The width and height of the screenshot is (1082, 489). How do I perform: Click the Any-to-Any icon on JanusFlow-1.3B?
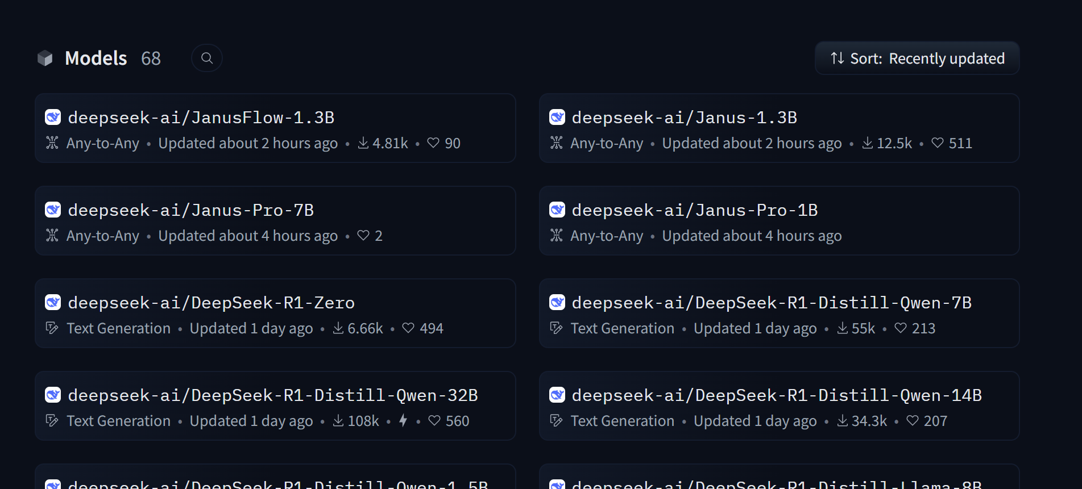[x=52, y=143]
